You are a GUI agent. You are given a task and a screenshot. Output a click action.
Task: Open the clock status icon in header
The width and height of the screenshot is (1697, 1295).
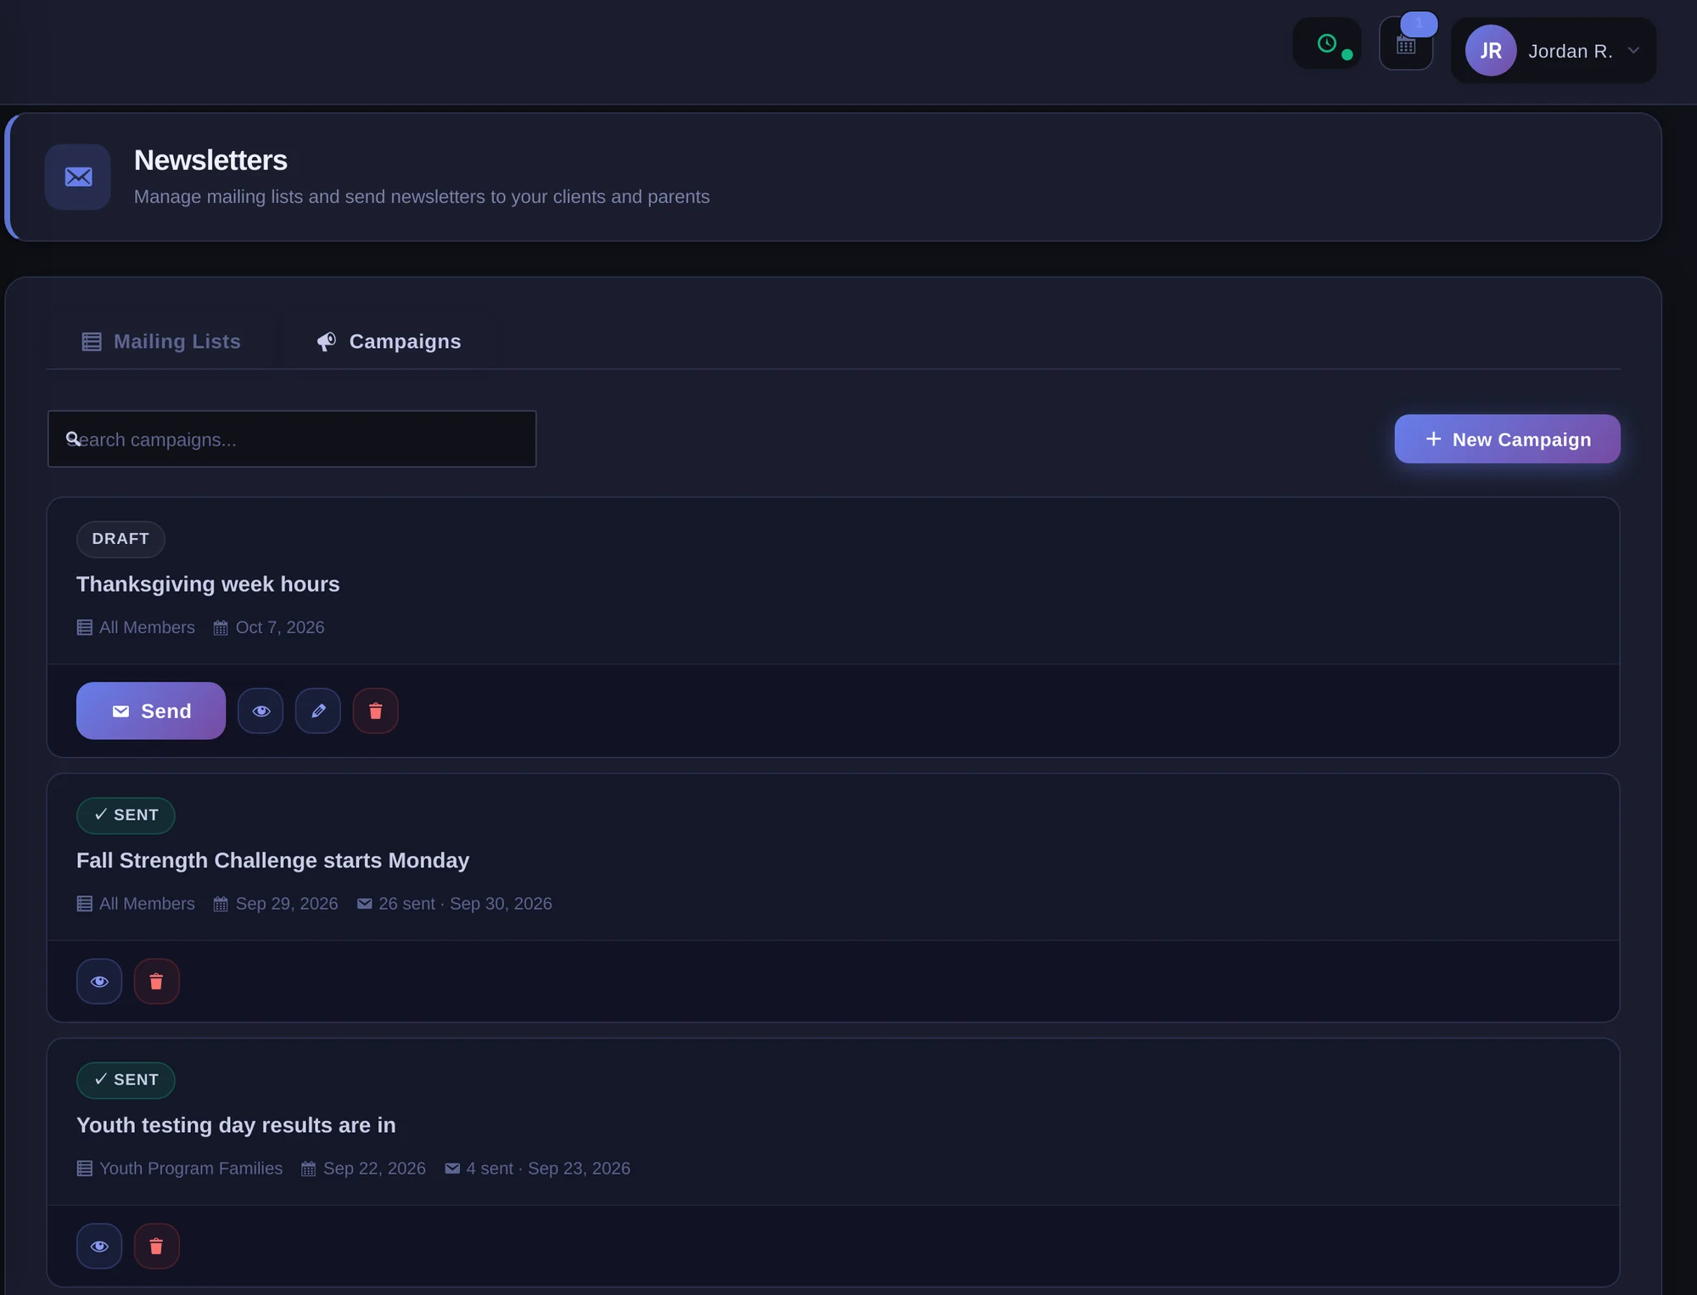[x=1326, y=43]
